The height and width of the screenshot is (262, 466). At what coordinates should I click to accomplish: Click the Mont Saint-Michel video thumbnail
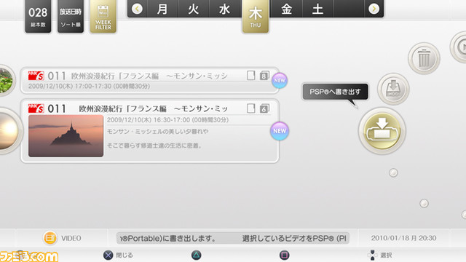66,136
